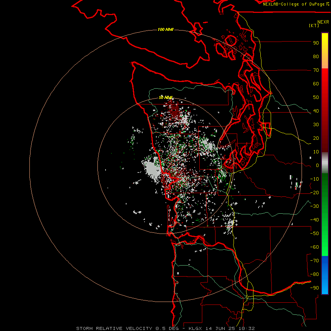Click the -80 scale label
The height and width of the screenshot is (331, 331).
pos(314,274)
